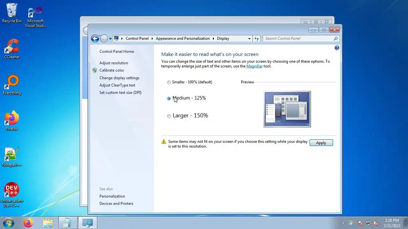Image resolution: width=408 pixels, height=229 pixels.
Task: Open Firefox from the taskbar
Action: click(28, 223)
